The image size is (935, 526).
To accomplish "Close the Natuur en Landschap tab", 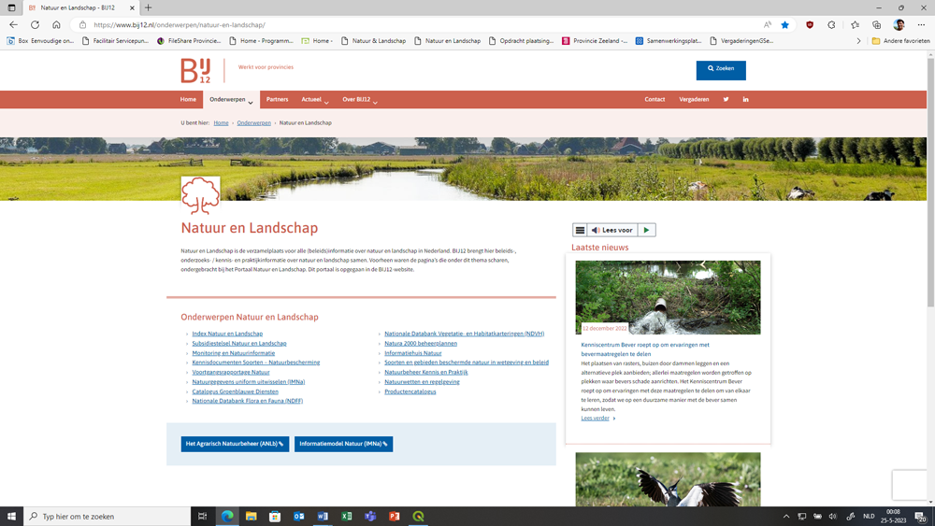I will click(132, 7).
